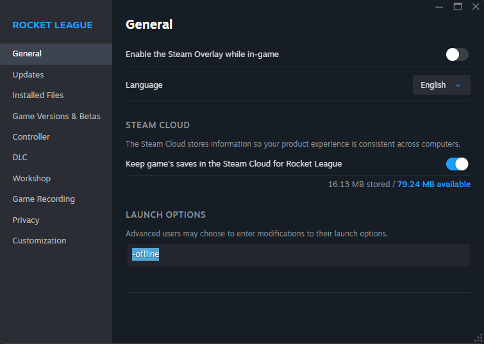Screen dimensions: 484x344
Task: Click the General page heading
Action: click(149, 24)
